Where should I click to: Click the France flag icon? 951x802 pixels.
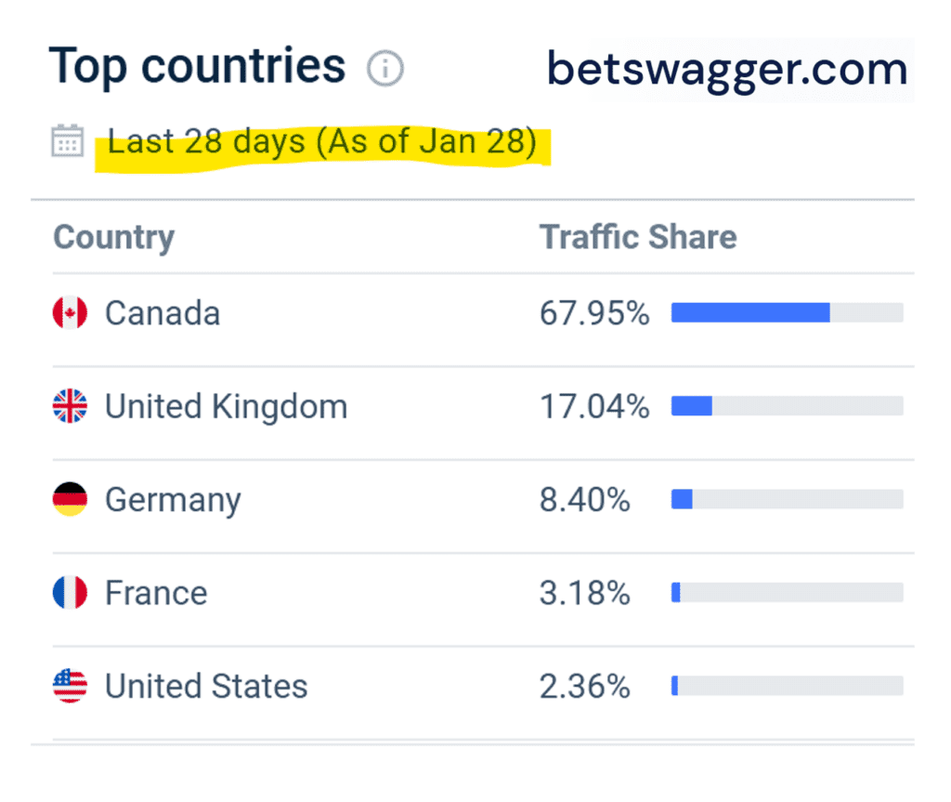tap(69, 592)
